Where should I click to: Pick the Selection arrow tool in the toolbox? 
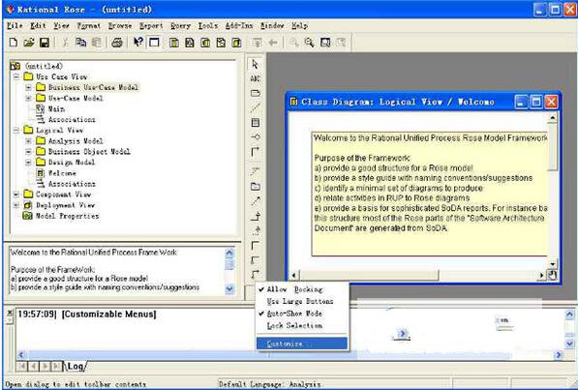pyautogui.click(x=255, y=64)
